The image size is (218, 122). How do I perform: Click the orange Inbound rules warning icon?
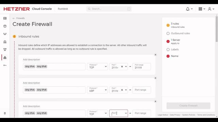14,37
